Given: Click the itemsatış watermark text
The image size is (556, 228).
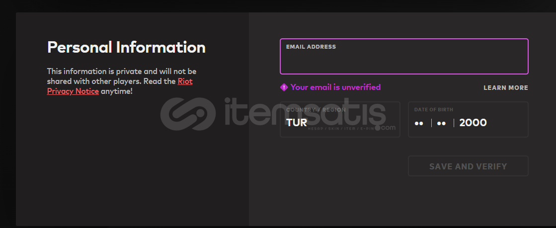Looking at the screenshot, I should [305, 113].
